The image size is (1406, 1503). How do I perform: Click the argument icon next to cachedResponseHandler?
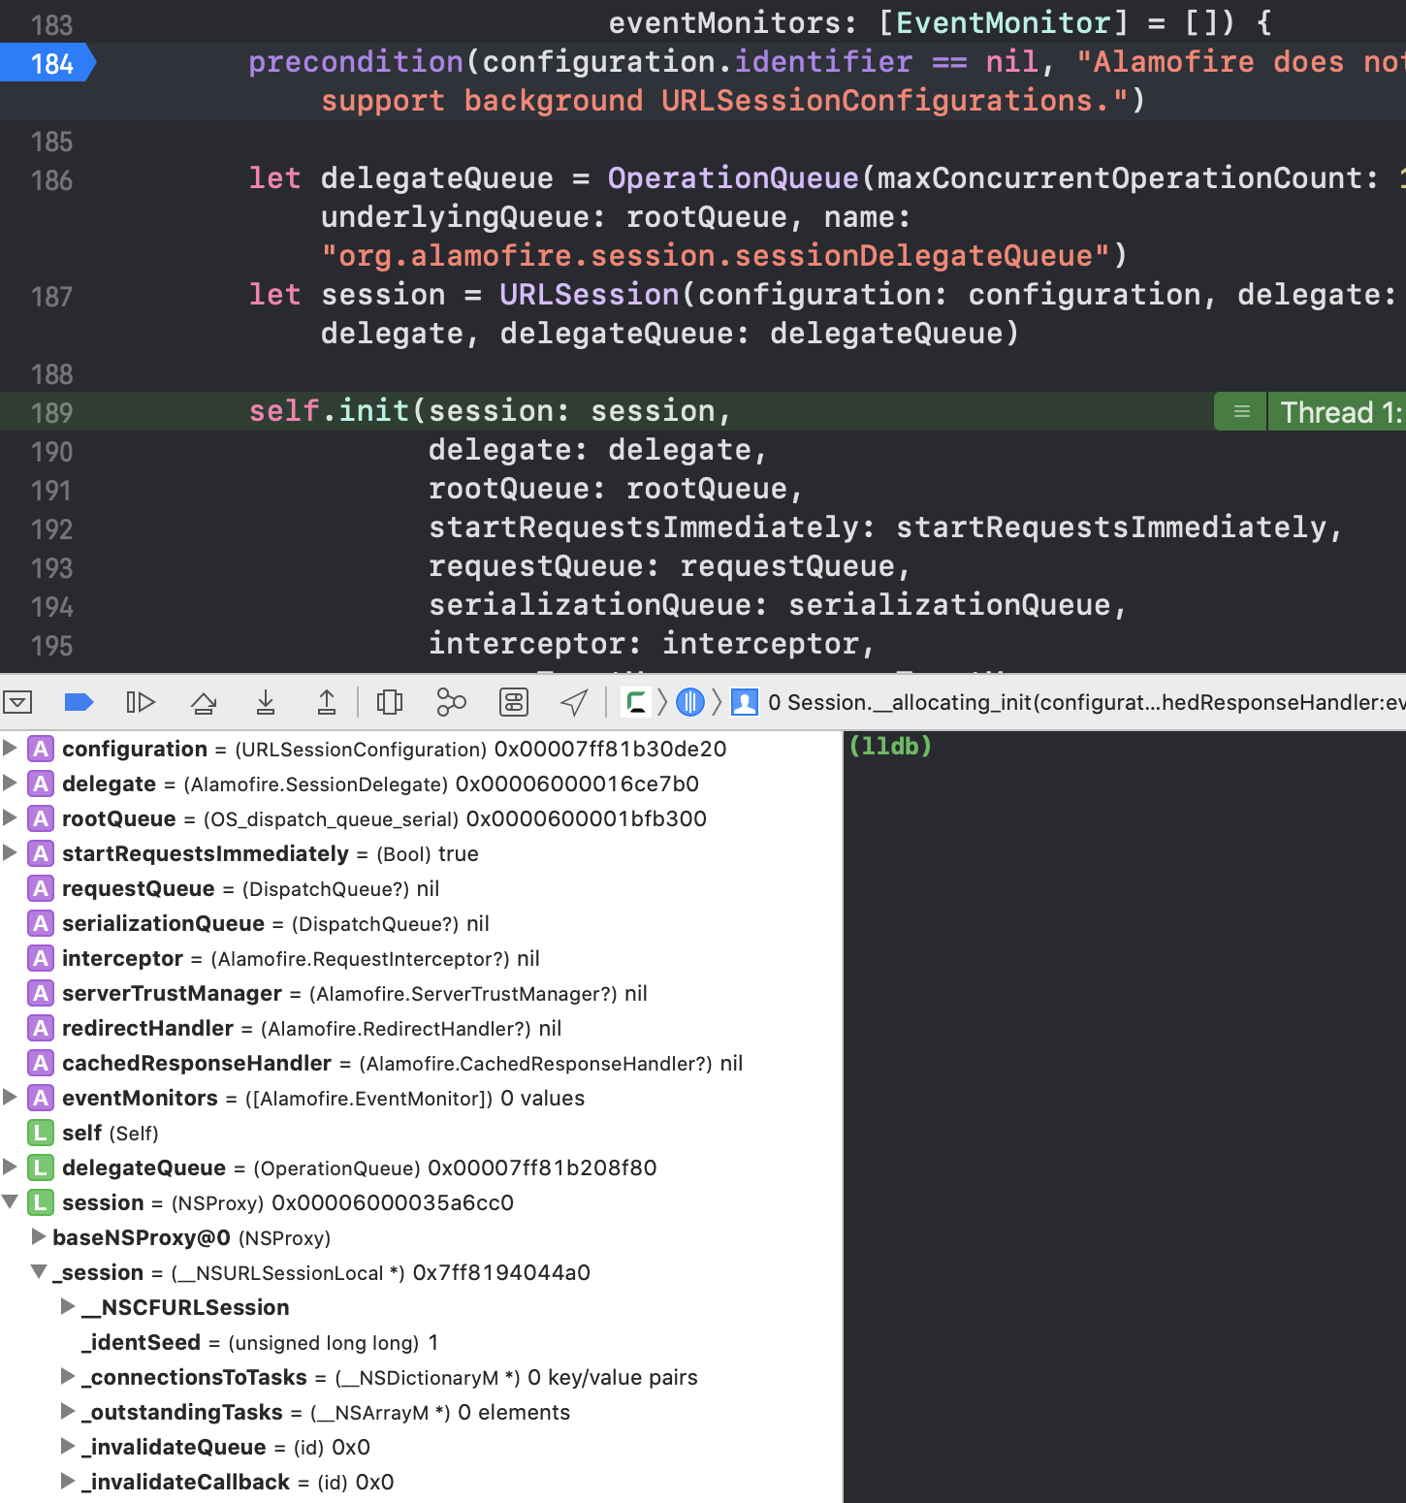pos(41,1063)
